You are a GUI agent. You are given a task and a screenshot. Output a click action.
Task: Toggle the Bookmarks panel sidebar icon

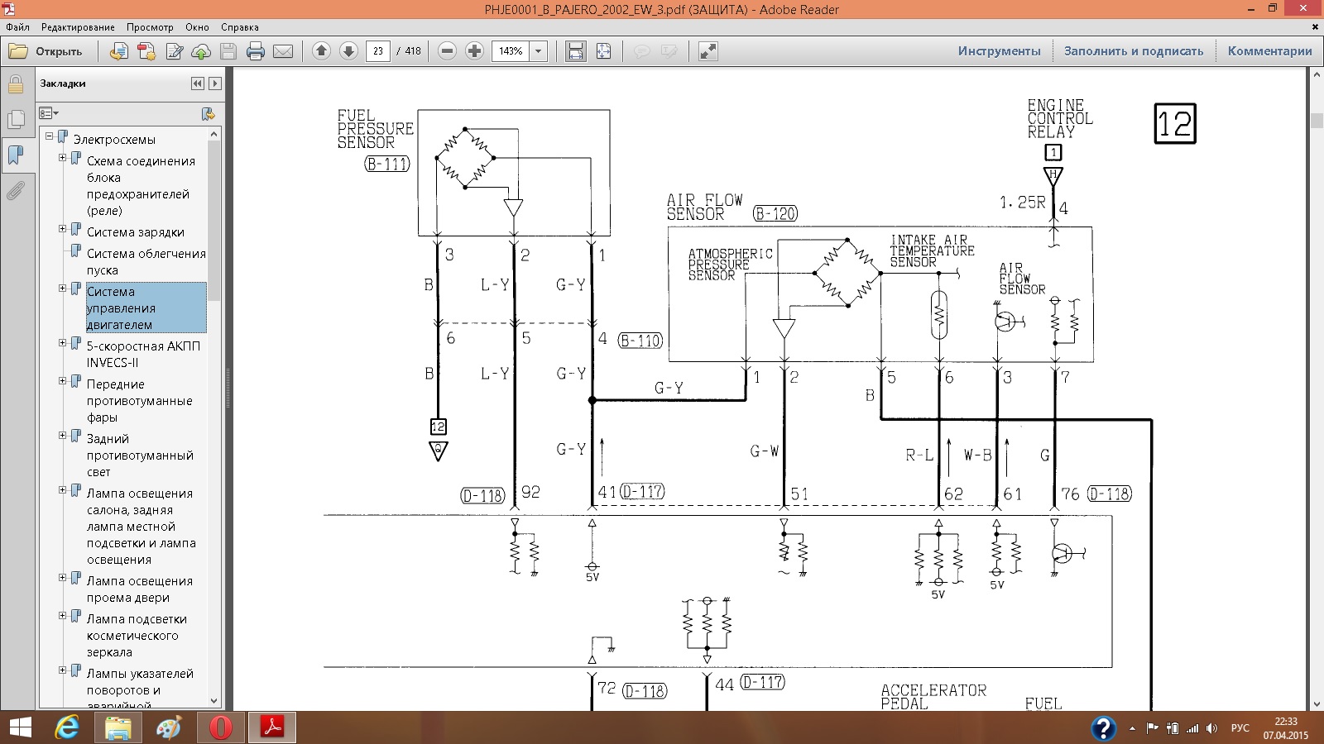(x=15, y=155)
